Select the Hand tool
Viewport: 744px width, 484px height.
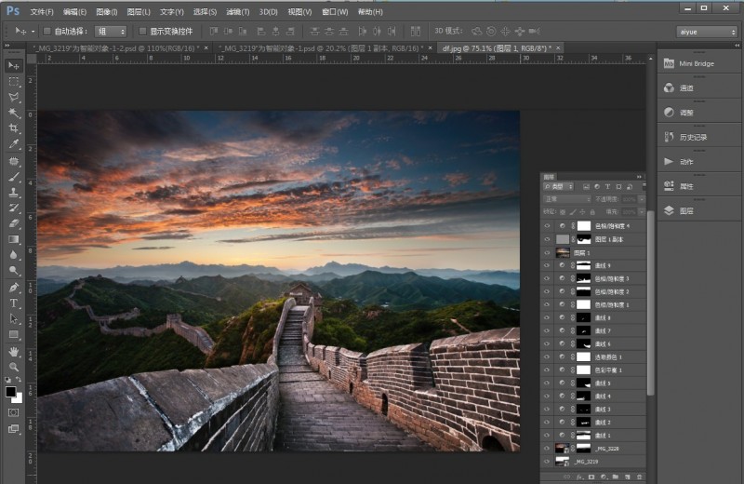coord(14,351)
